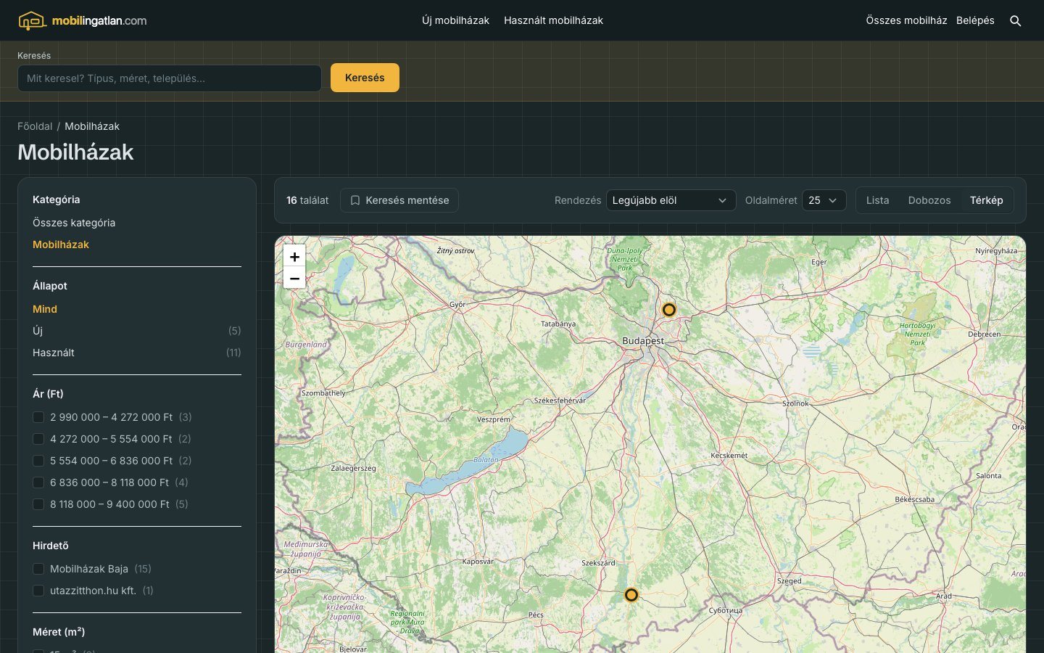Switch to the Dobozos view tab
1044x653 pixels.
[929, 200]
